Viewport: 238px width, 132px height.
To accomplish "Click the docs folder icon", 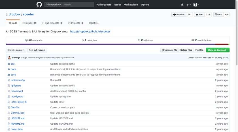I will click(x=9, y=69).
